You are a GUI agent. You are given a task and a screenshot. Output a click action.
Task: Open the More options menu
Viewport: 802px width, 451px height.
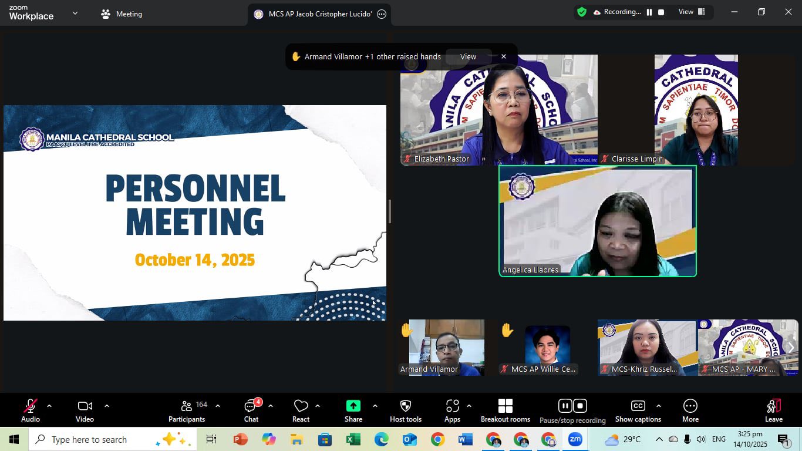click(690, 410)
